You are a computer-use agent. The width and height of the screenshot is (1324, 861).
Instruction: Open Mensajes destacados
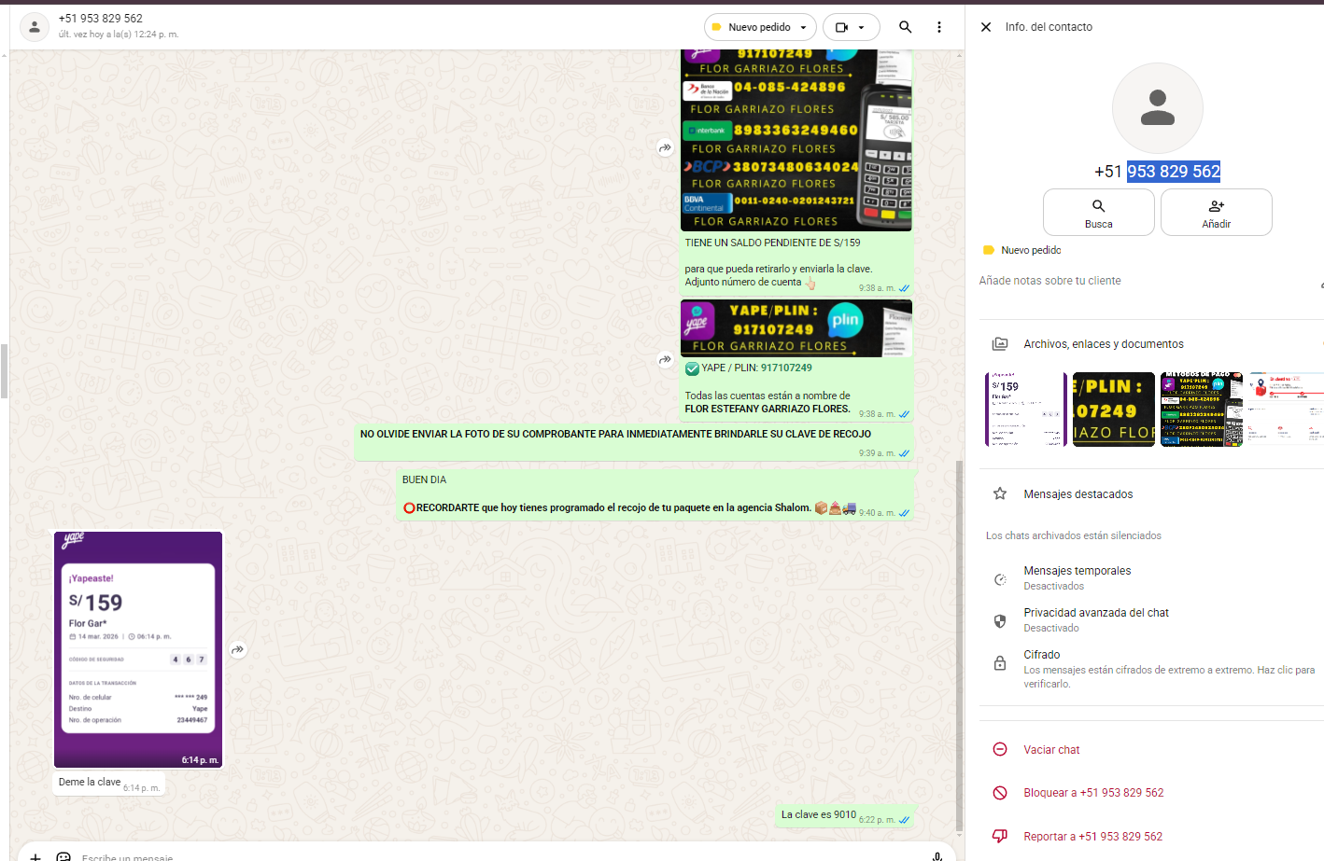click(1078, 494)
